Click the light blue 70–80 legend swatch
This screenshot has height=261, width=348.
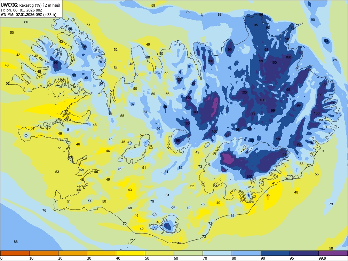(217, 253)
